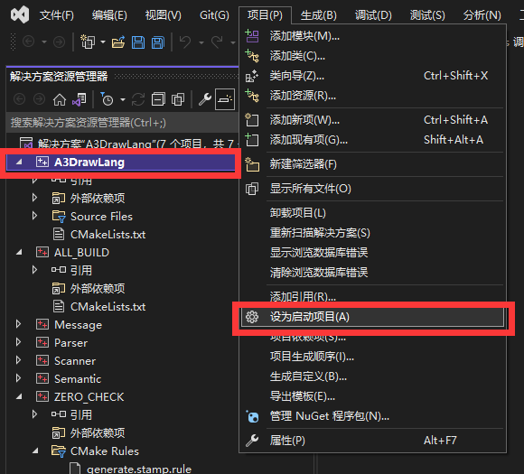Choose 导出模板(E)... menu entry
Screen dimensions: 524x474
372,396
